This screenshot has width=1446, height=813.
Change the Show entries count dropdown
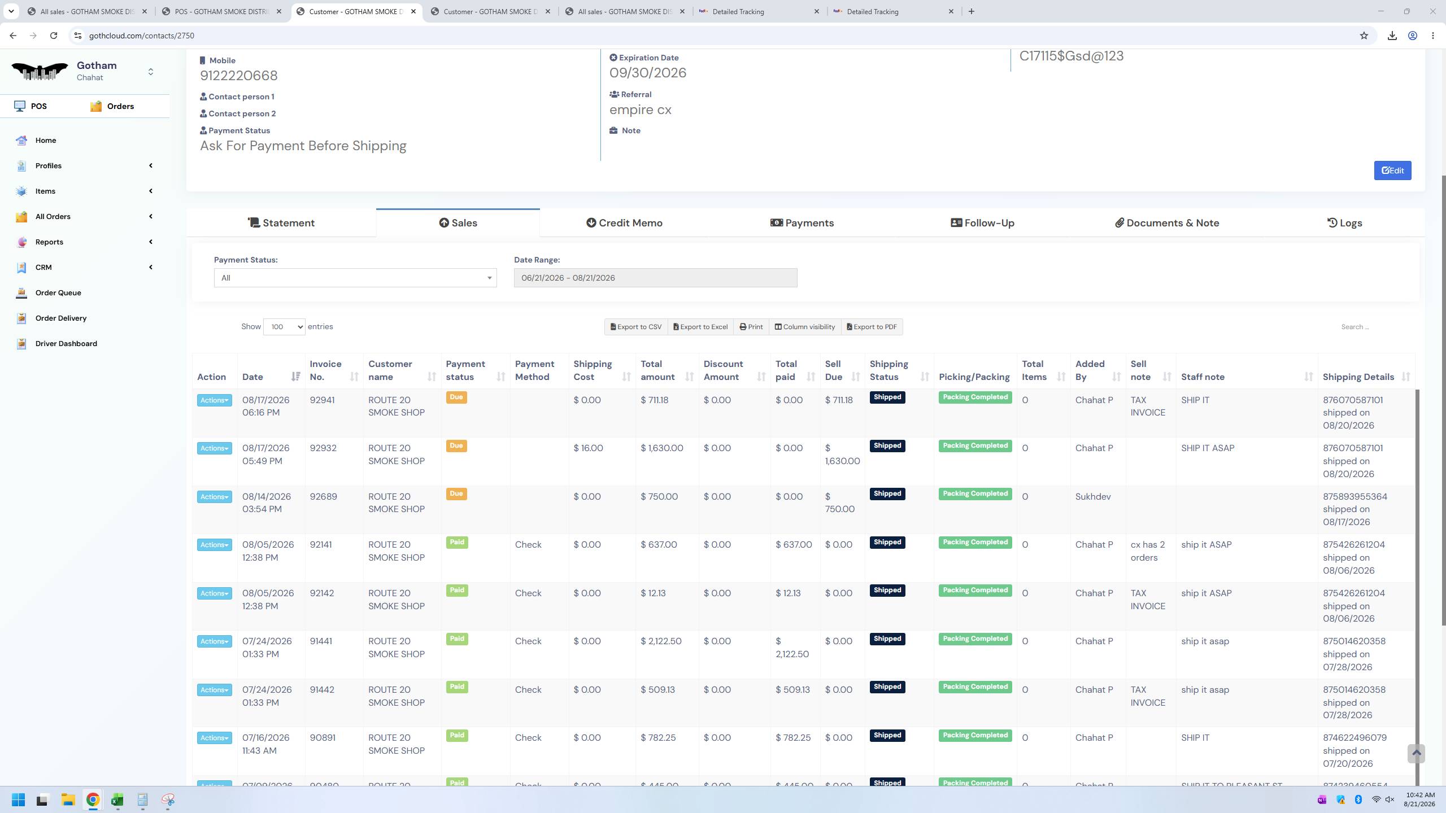(284, 327)
